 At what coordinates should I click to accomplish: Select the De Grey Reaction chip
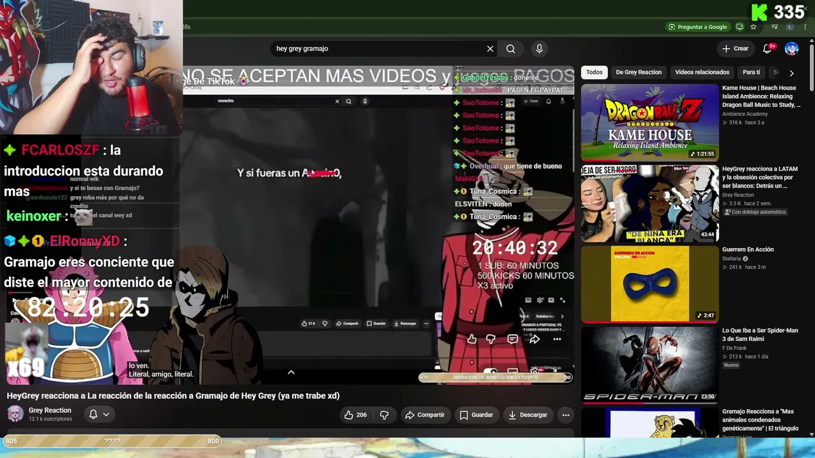click(639, 73)
